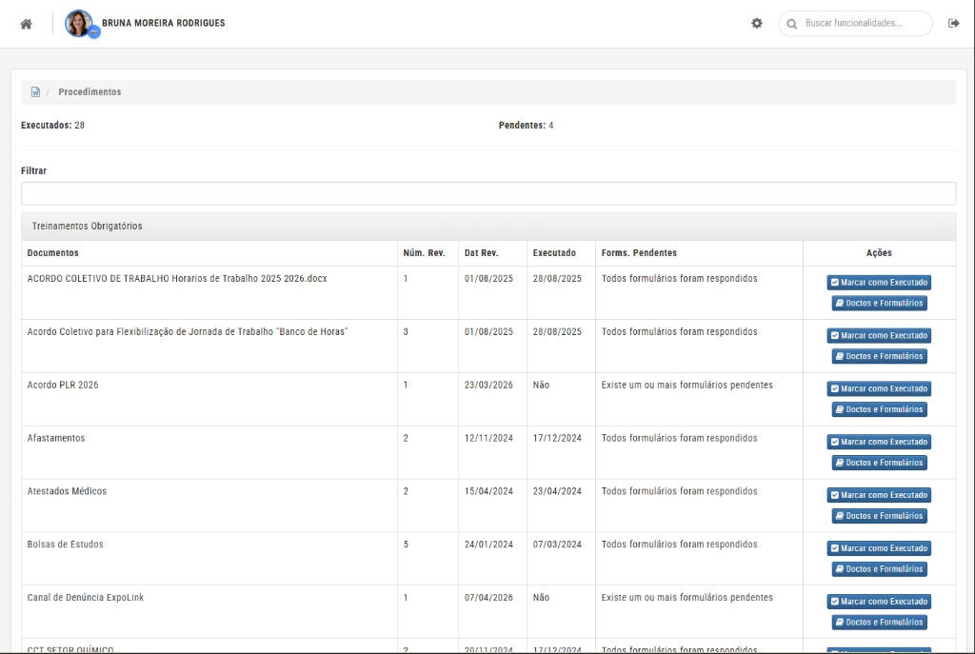
Task: Click revision date 23/03/2026
Action: (488, 385)
